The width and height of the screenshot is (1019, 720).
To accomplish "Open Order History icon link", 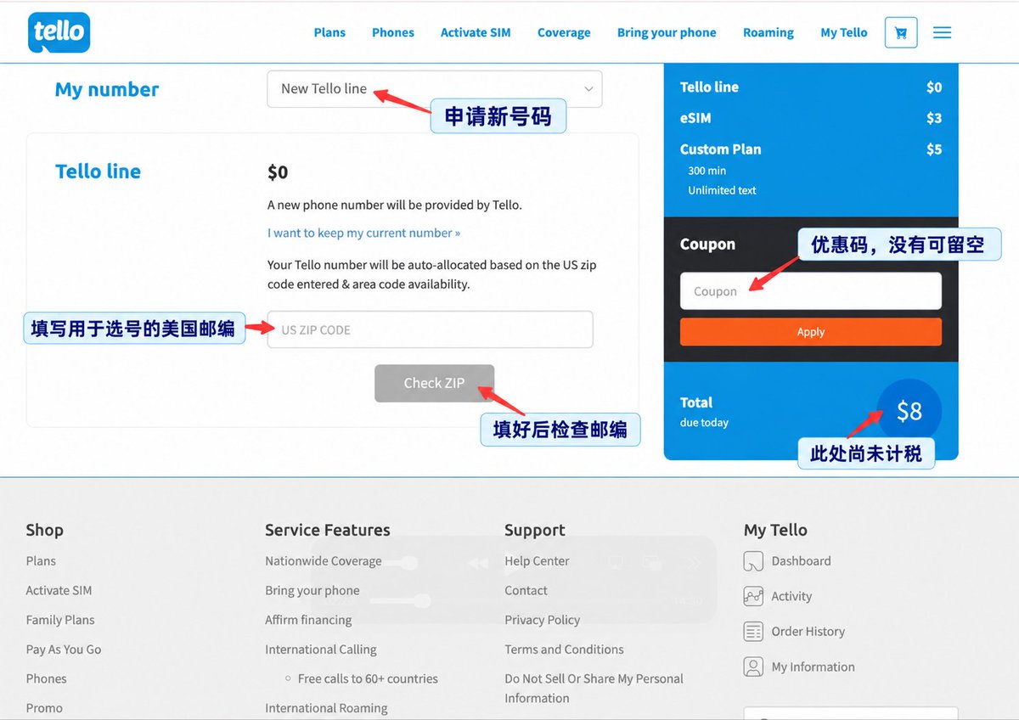I will pyautogui.click(x=753, y=632).
